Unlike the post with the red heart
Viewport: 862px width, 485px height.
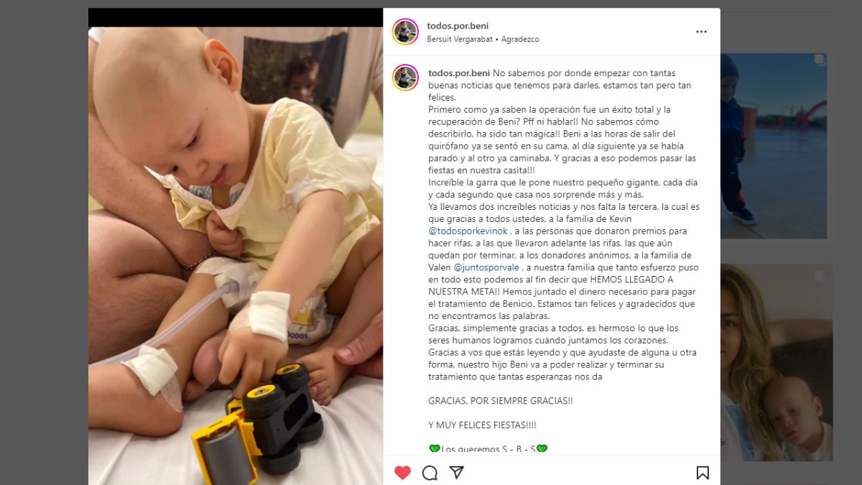tap(402, 472)
